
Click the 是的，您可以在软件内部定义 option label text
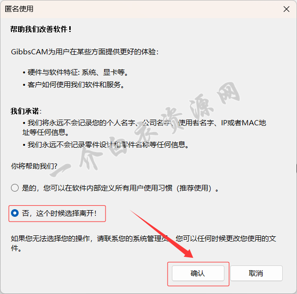pos(120,188)
